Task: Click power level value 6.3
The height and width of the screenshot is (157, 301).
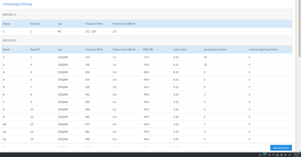Action: coord(114,139)
